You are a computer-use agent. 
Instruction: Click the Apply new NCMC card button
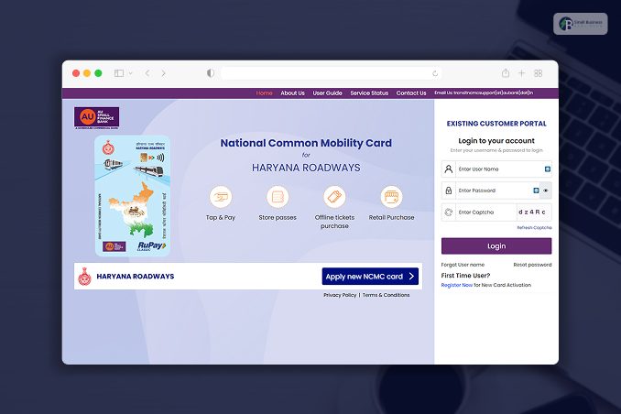click(370, 276)
